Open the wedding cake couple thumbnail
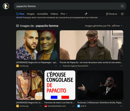Viewport: 130px width, 111px height. click(x=29, y=85)
